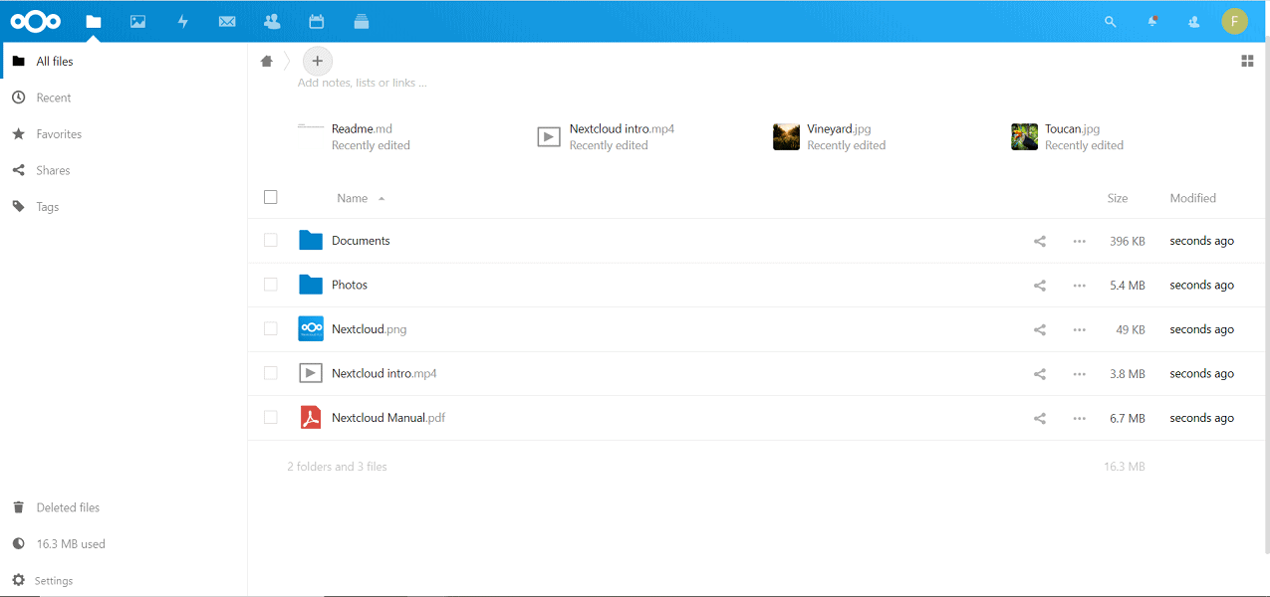Open the Documents folder
The image size is (1270, 597).
(x=361, y=241)
